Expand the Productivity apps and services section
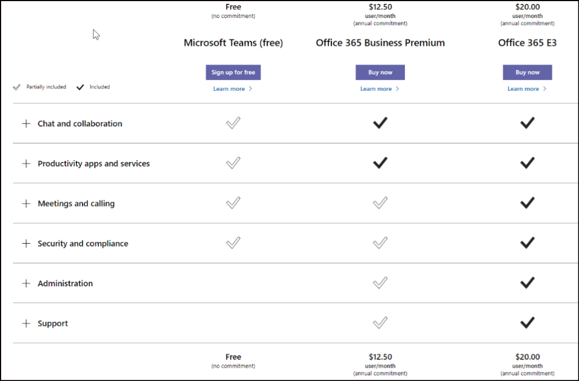The width and height of the screenshot is (579, 381). [x=26, y=163]
